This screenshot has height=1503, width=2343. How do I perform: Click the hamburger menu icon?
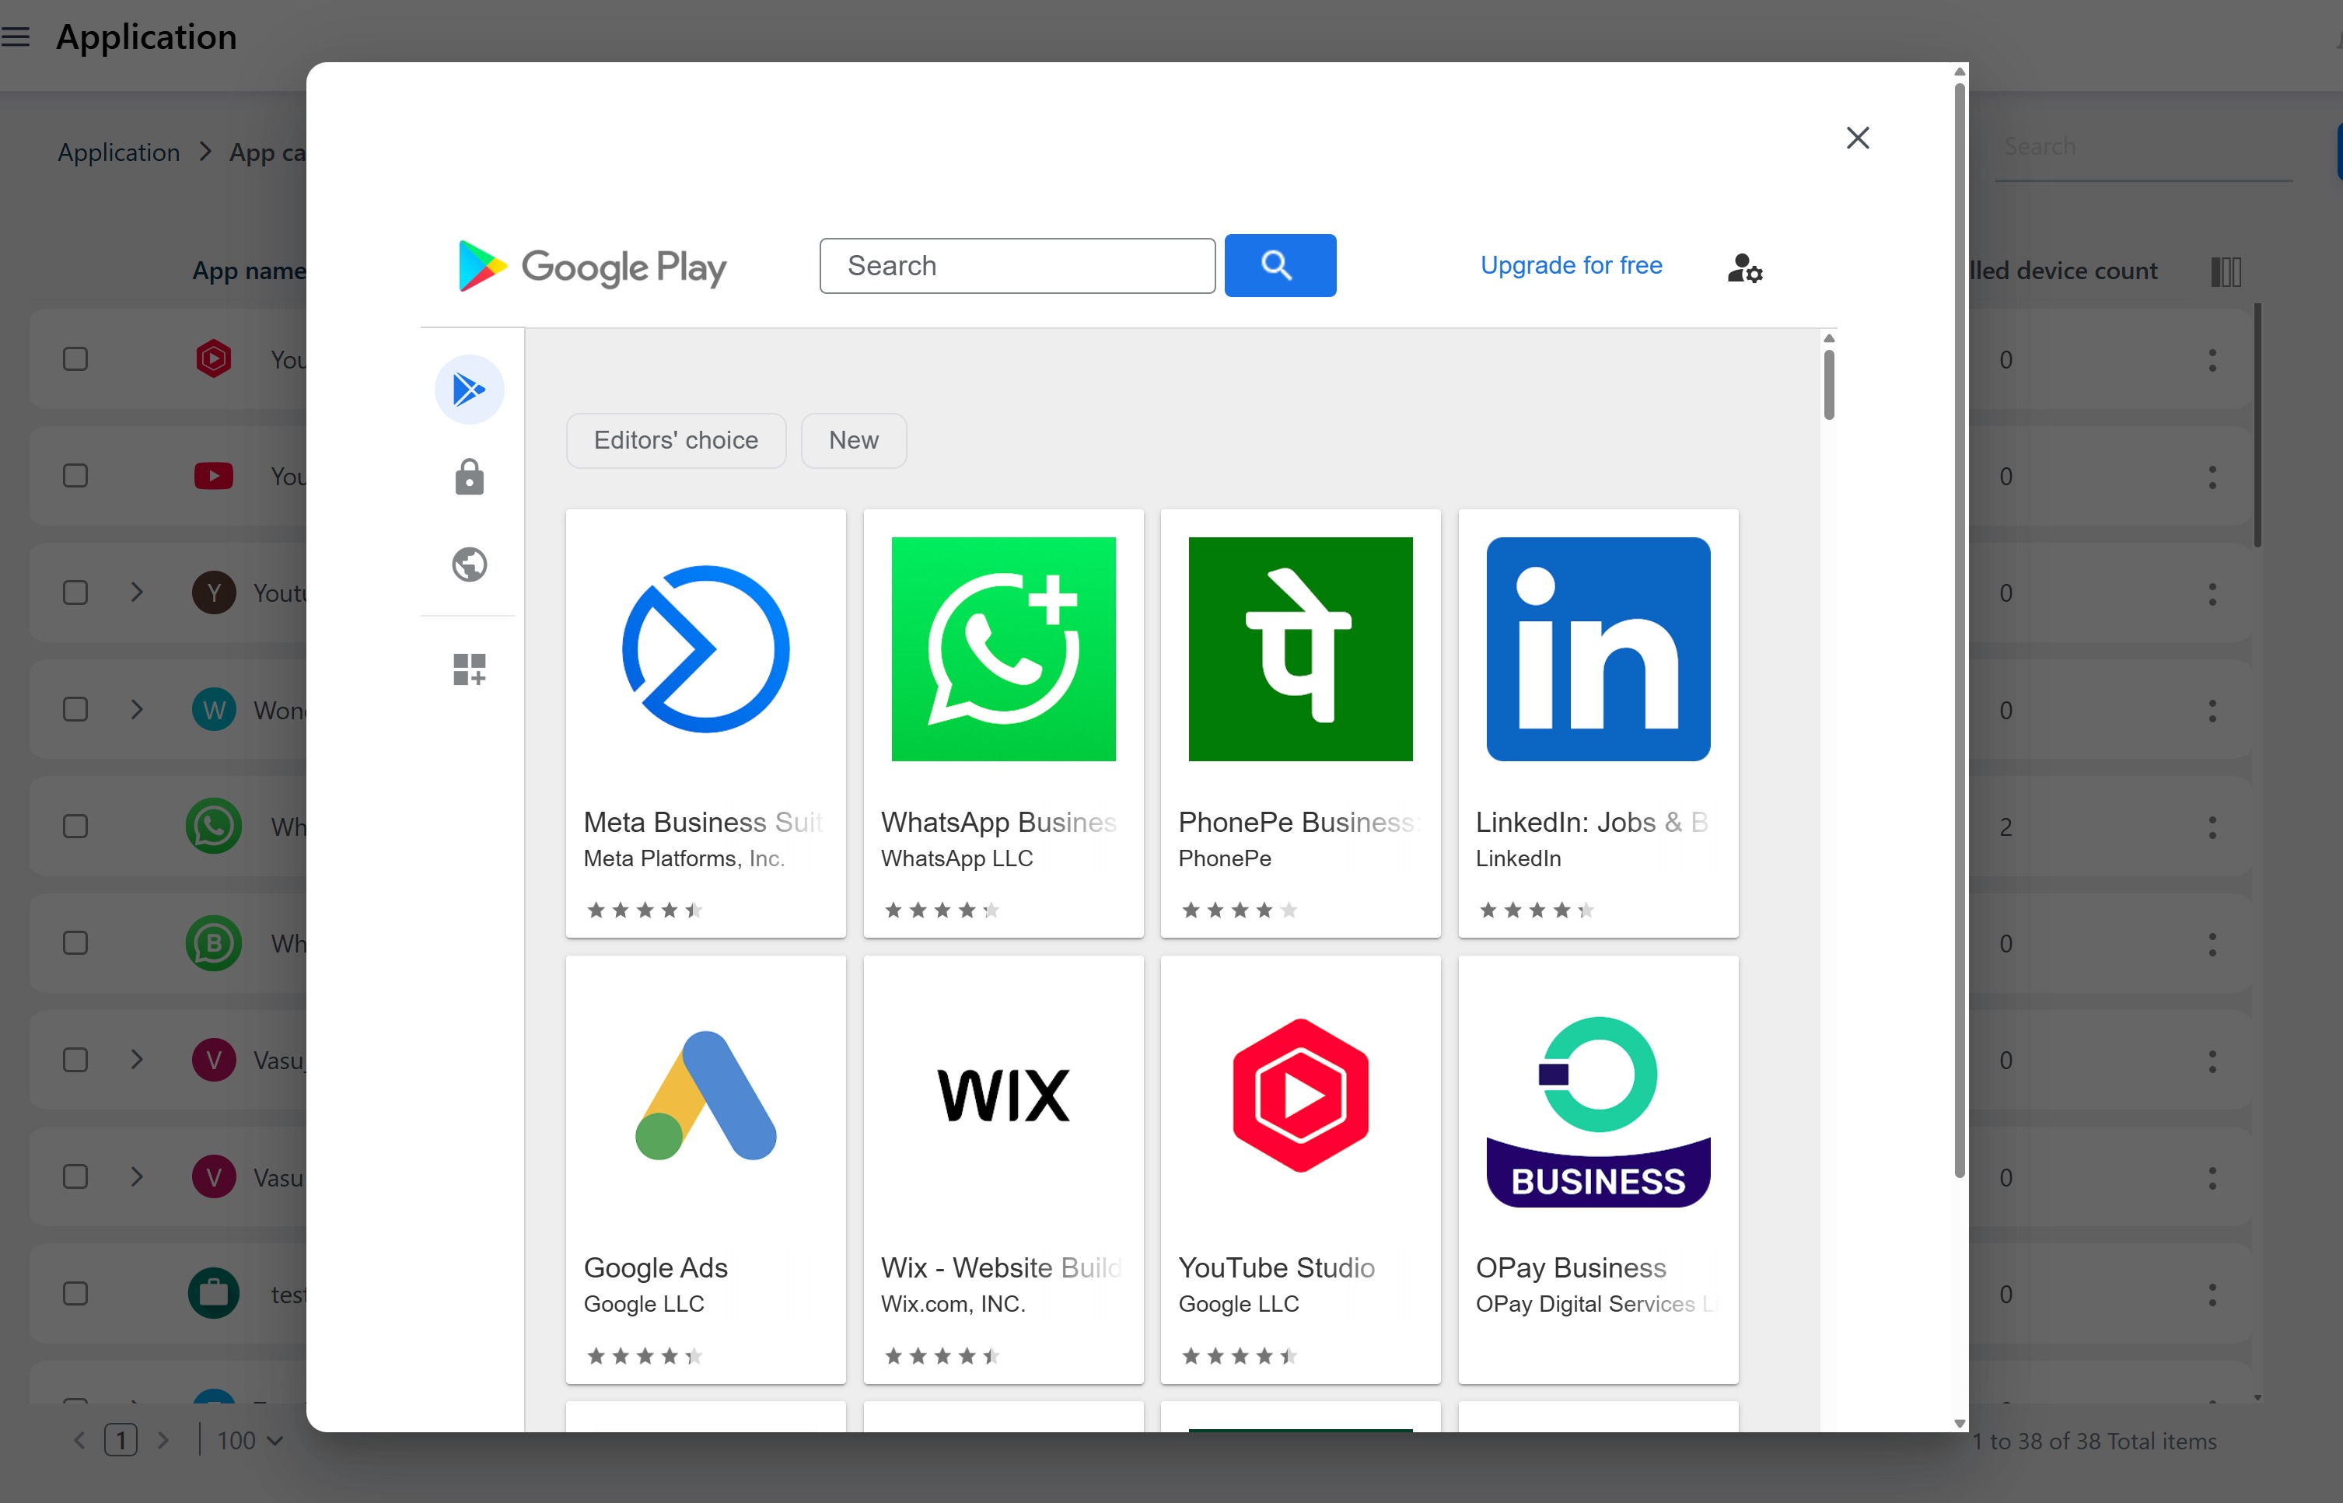16,37
